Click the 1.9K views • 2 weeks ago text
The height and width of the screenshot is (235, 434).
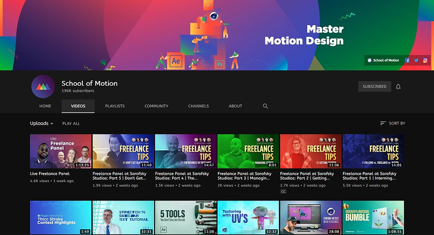[x=115, y=185]
